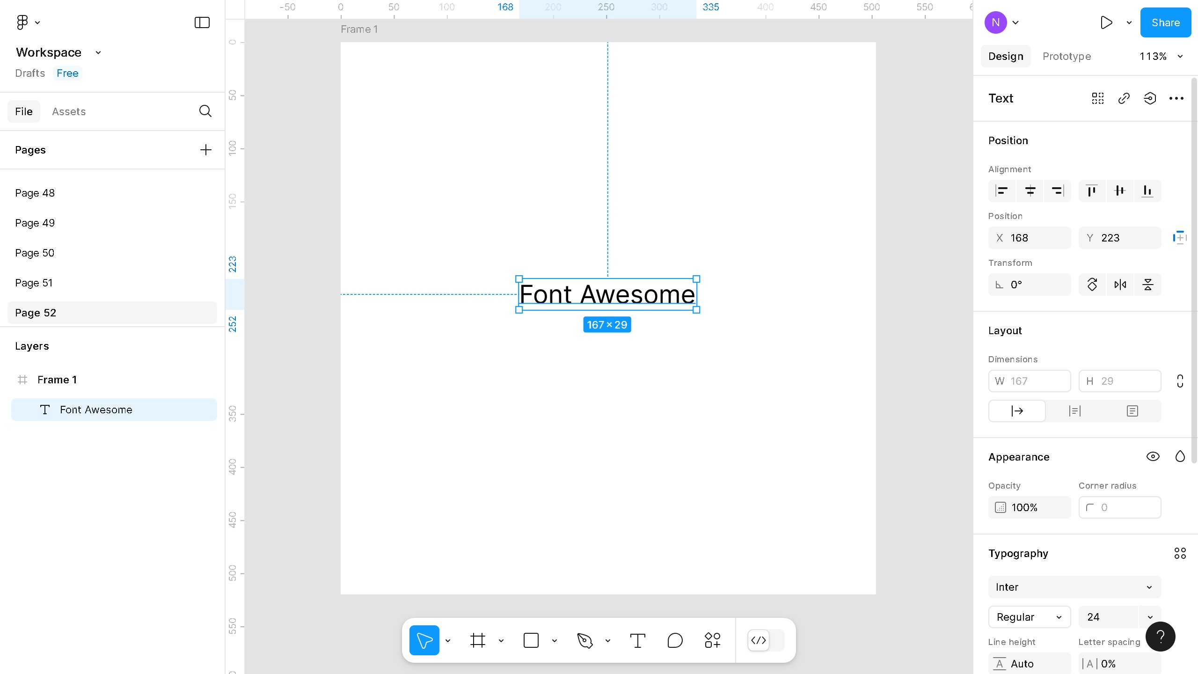Align text layer to horizontal centers
This screenshot has height=674, width=1198.
[x=1030, y=191]
